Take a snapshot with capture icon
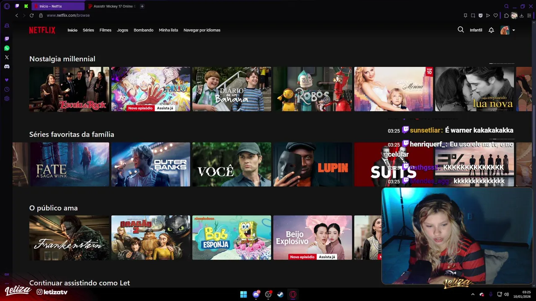This screenshot has width=536, height=301. click(x=473, y=15)
